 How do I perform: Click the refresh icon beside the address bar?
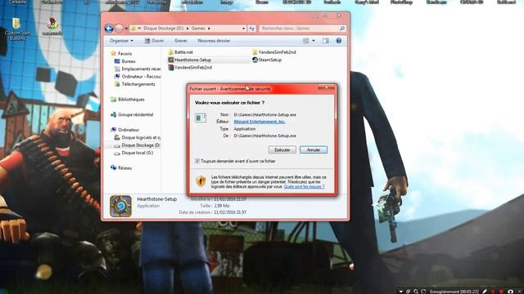[x=252, y=29]
